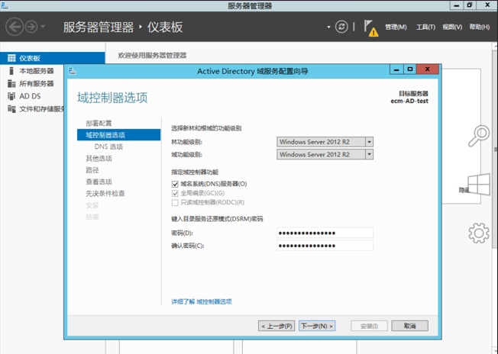Viewport: 498px width, 354px height.
Task: Click the Server Manager vertical scrollbar
Action: [495, 149]
